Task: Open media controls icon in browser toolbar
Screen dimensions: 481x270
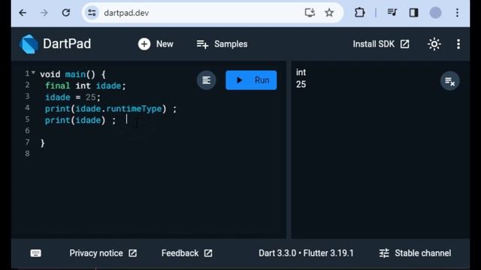Action: [392, 13]
